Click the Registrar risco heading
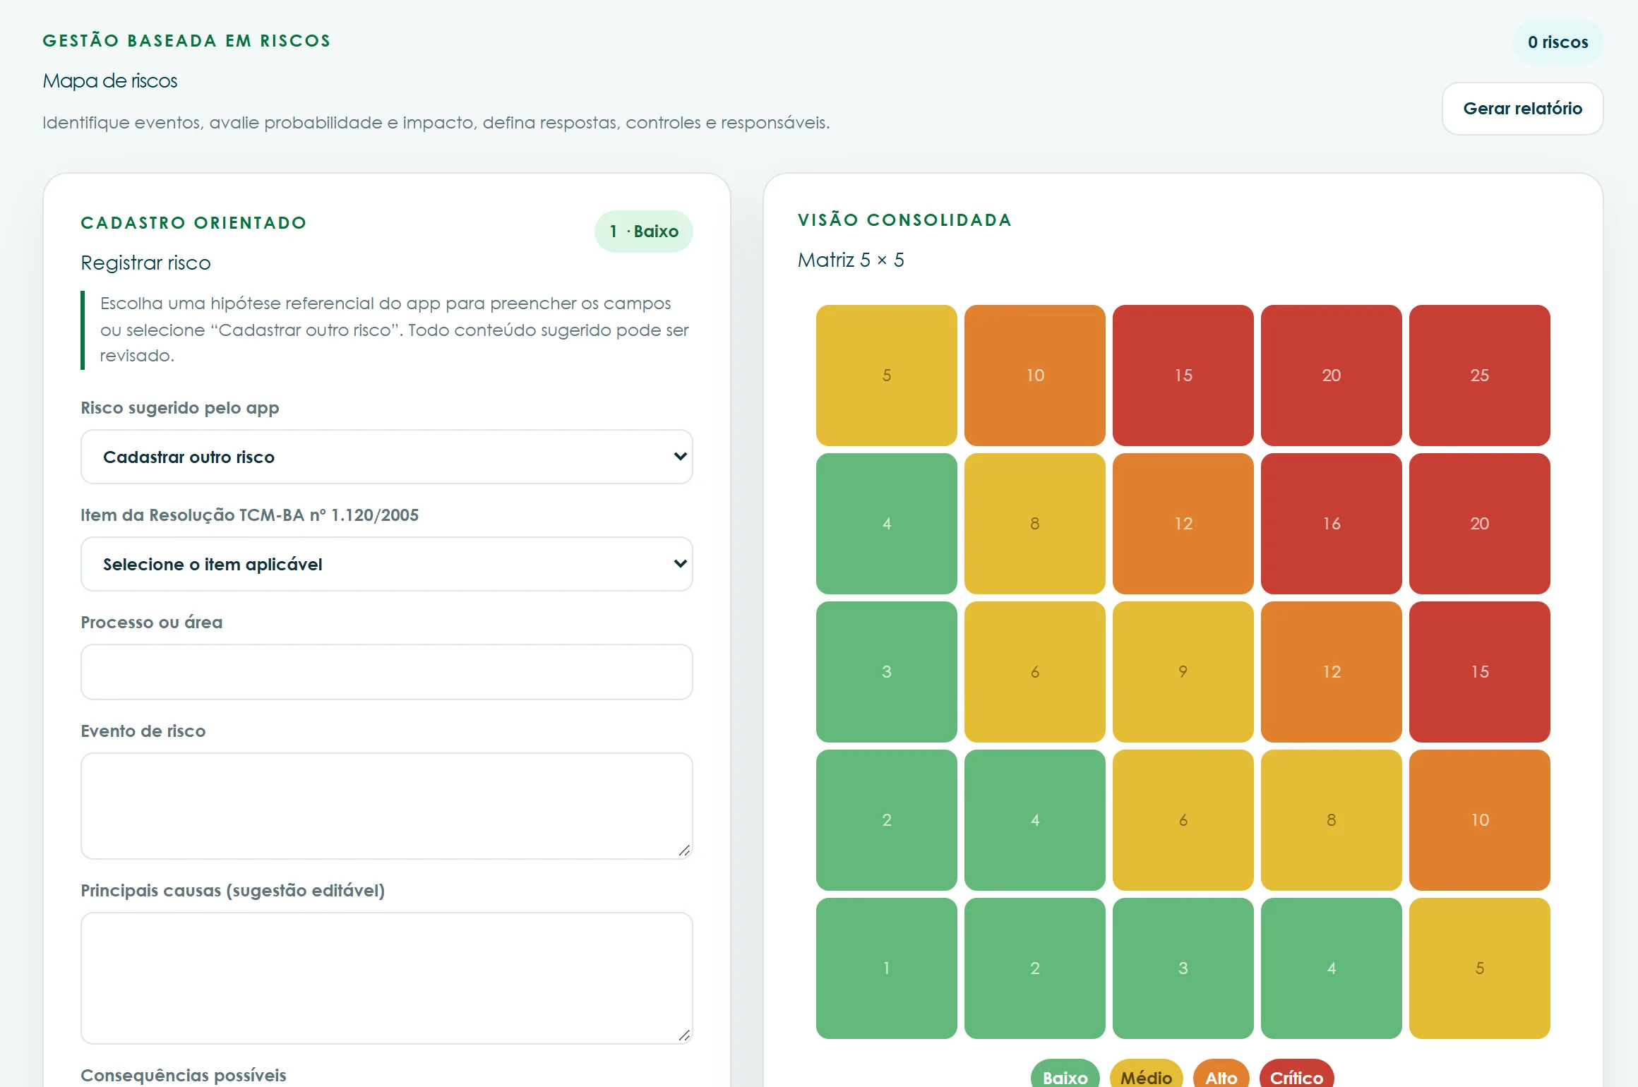The image size is (1638, 1087). [x=145, y=263]
